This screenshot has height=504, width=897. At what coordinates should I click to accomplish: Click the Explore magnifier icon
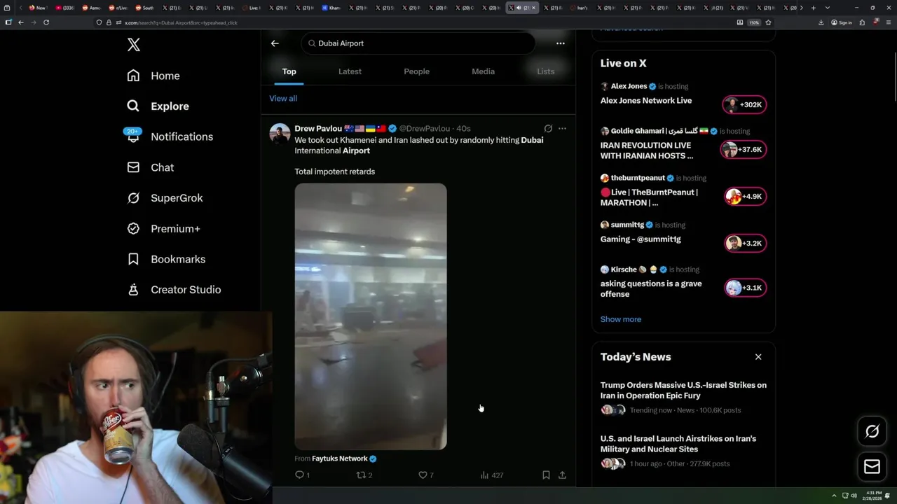[x=133, y=106]
